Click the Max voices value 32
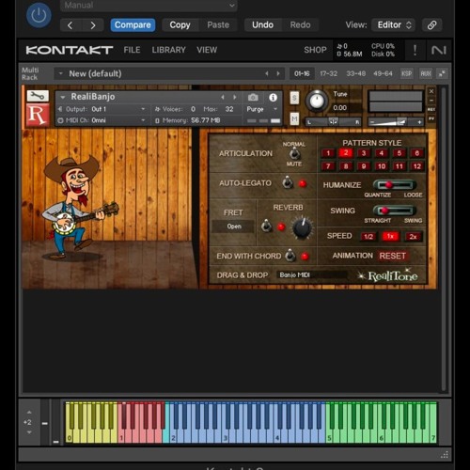 [229, 109]
